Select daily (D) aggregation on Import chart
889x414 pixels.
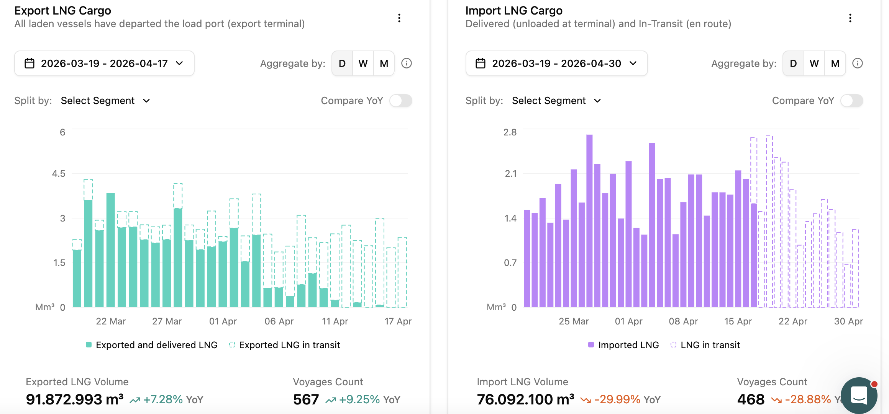(793, 63)
